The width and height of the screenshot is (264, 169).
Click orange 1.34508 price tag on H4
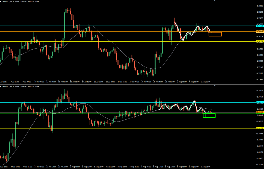point(260,31)
